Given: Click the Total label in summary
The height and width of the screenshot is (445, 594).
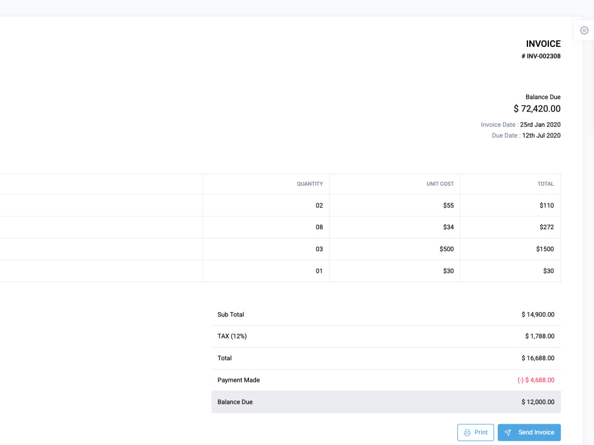Looking at the screenshot, I should point(225,358).
